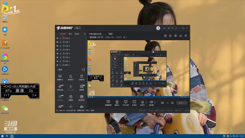Hide layer 文本 7 with eye icon
Viewport: 245px width, 138px height.
pyautogui.click(x=57, y=42)
